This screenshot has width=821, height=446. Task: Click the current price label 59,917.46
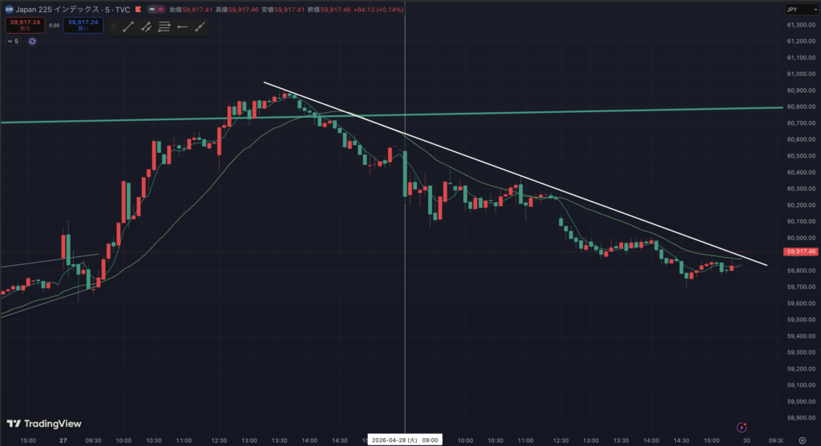point(802,251)
